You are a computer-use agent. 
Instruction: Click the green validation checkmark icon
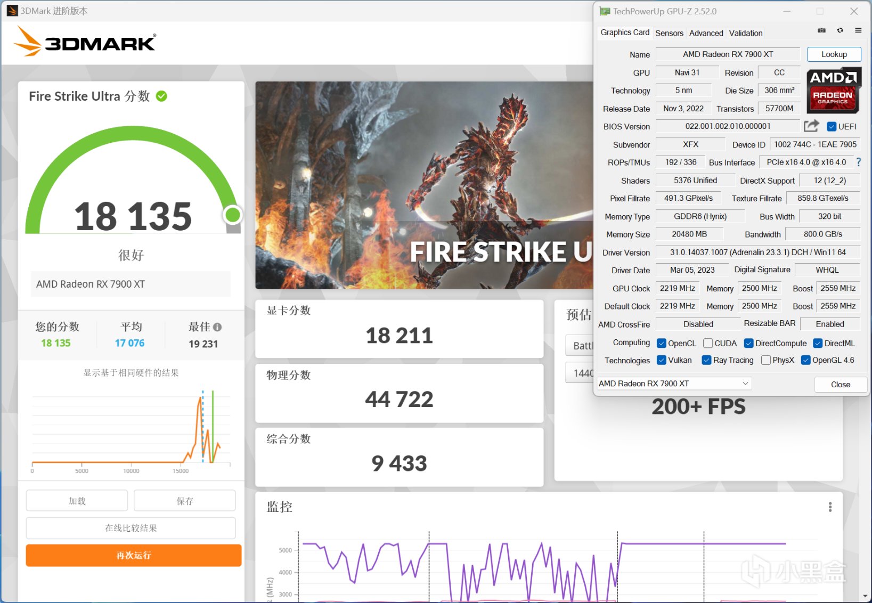pos(161,96)
